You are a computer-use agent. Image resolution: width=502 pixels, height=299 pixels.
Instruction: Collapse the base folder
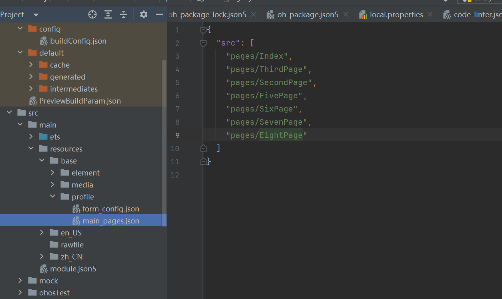42,161
